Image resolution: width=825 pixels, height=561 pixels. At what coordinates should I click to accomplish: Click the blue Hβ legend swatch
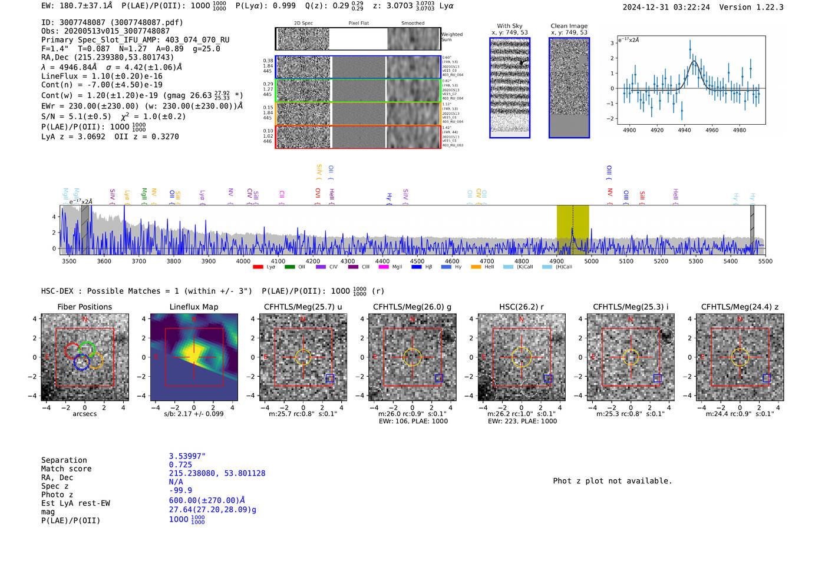417,267
